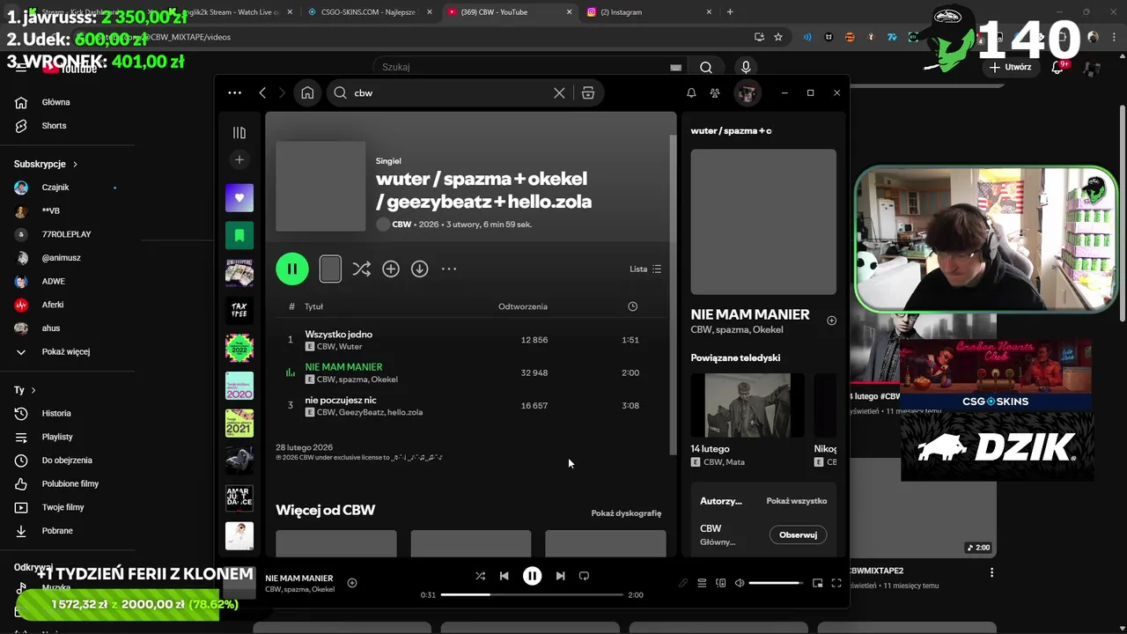Toggle shuffle beside the green play button
The width and height of the screenshot is (1127, 634).
click(x=361, y=269)
